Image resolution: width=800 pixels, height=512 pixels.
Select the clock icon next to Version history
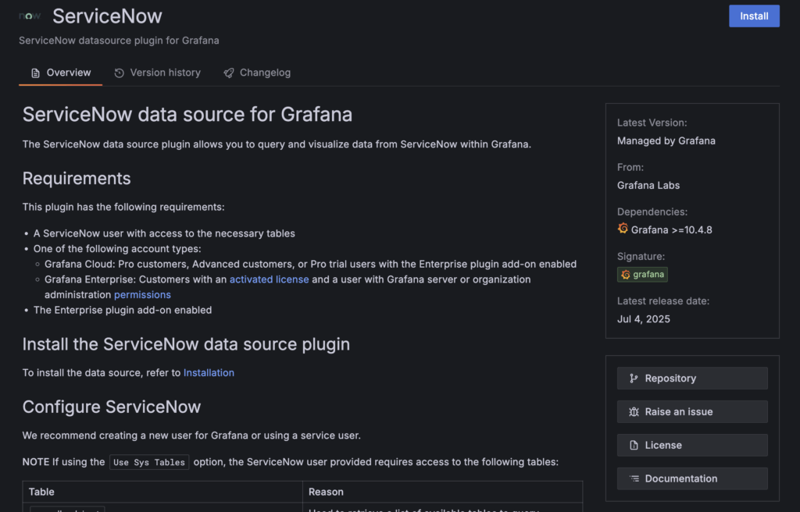(119, 72)
